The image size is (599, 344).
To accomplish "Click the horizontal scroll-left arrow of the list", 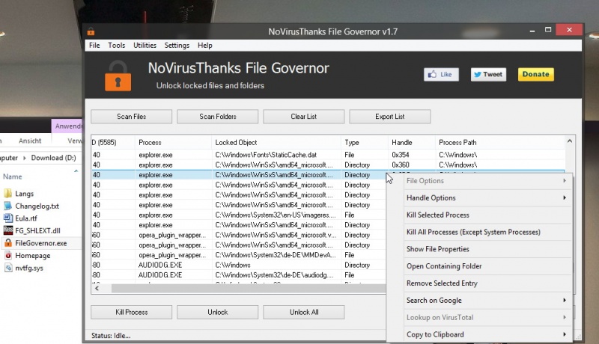I will [x=97, y=289].
